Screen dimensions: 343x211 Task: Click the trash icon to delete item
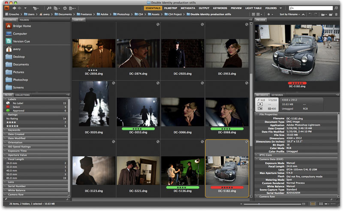336,14
